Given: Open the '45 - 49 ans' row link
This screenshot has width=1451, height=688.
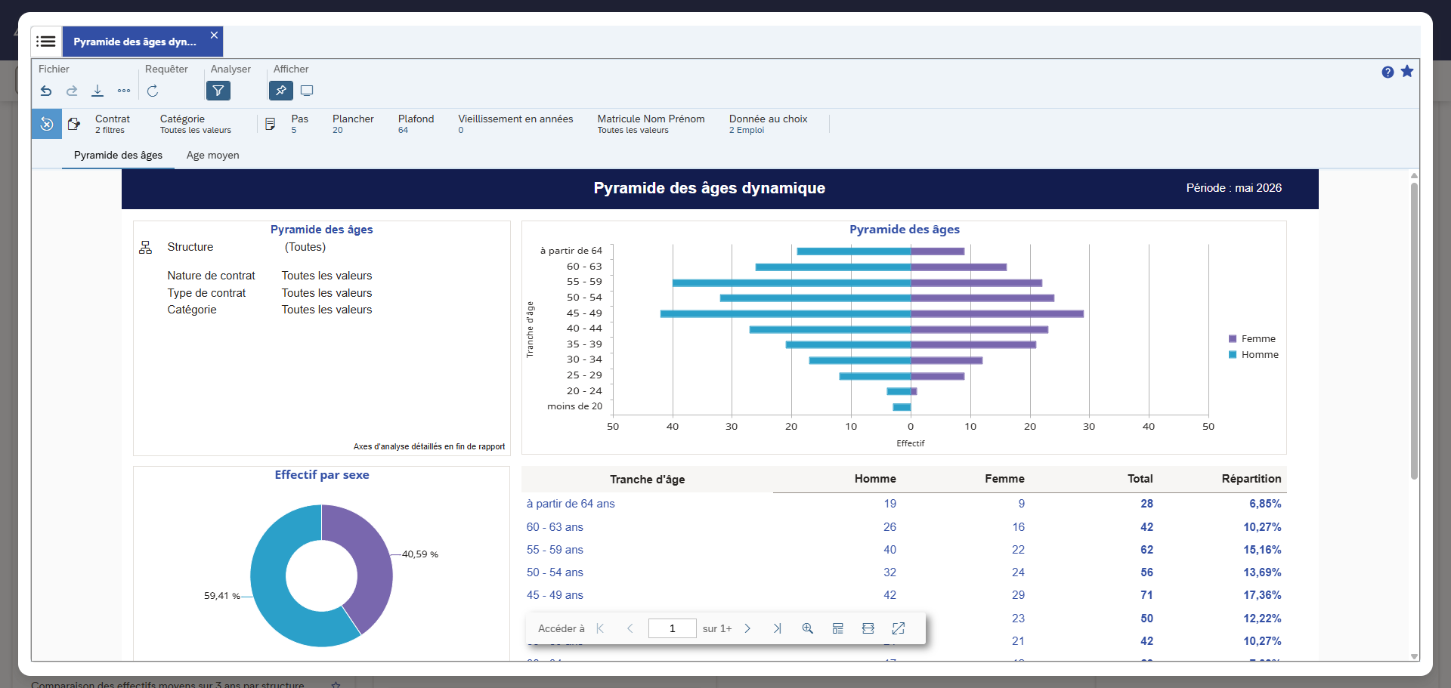Looking at the screenshot, I should click(x=555, y=595).
